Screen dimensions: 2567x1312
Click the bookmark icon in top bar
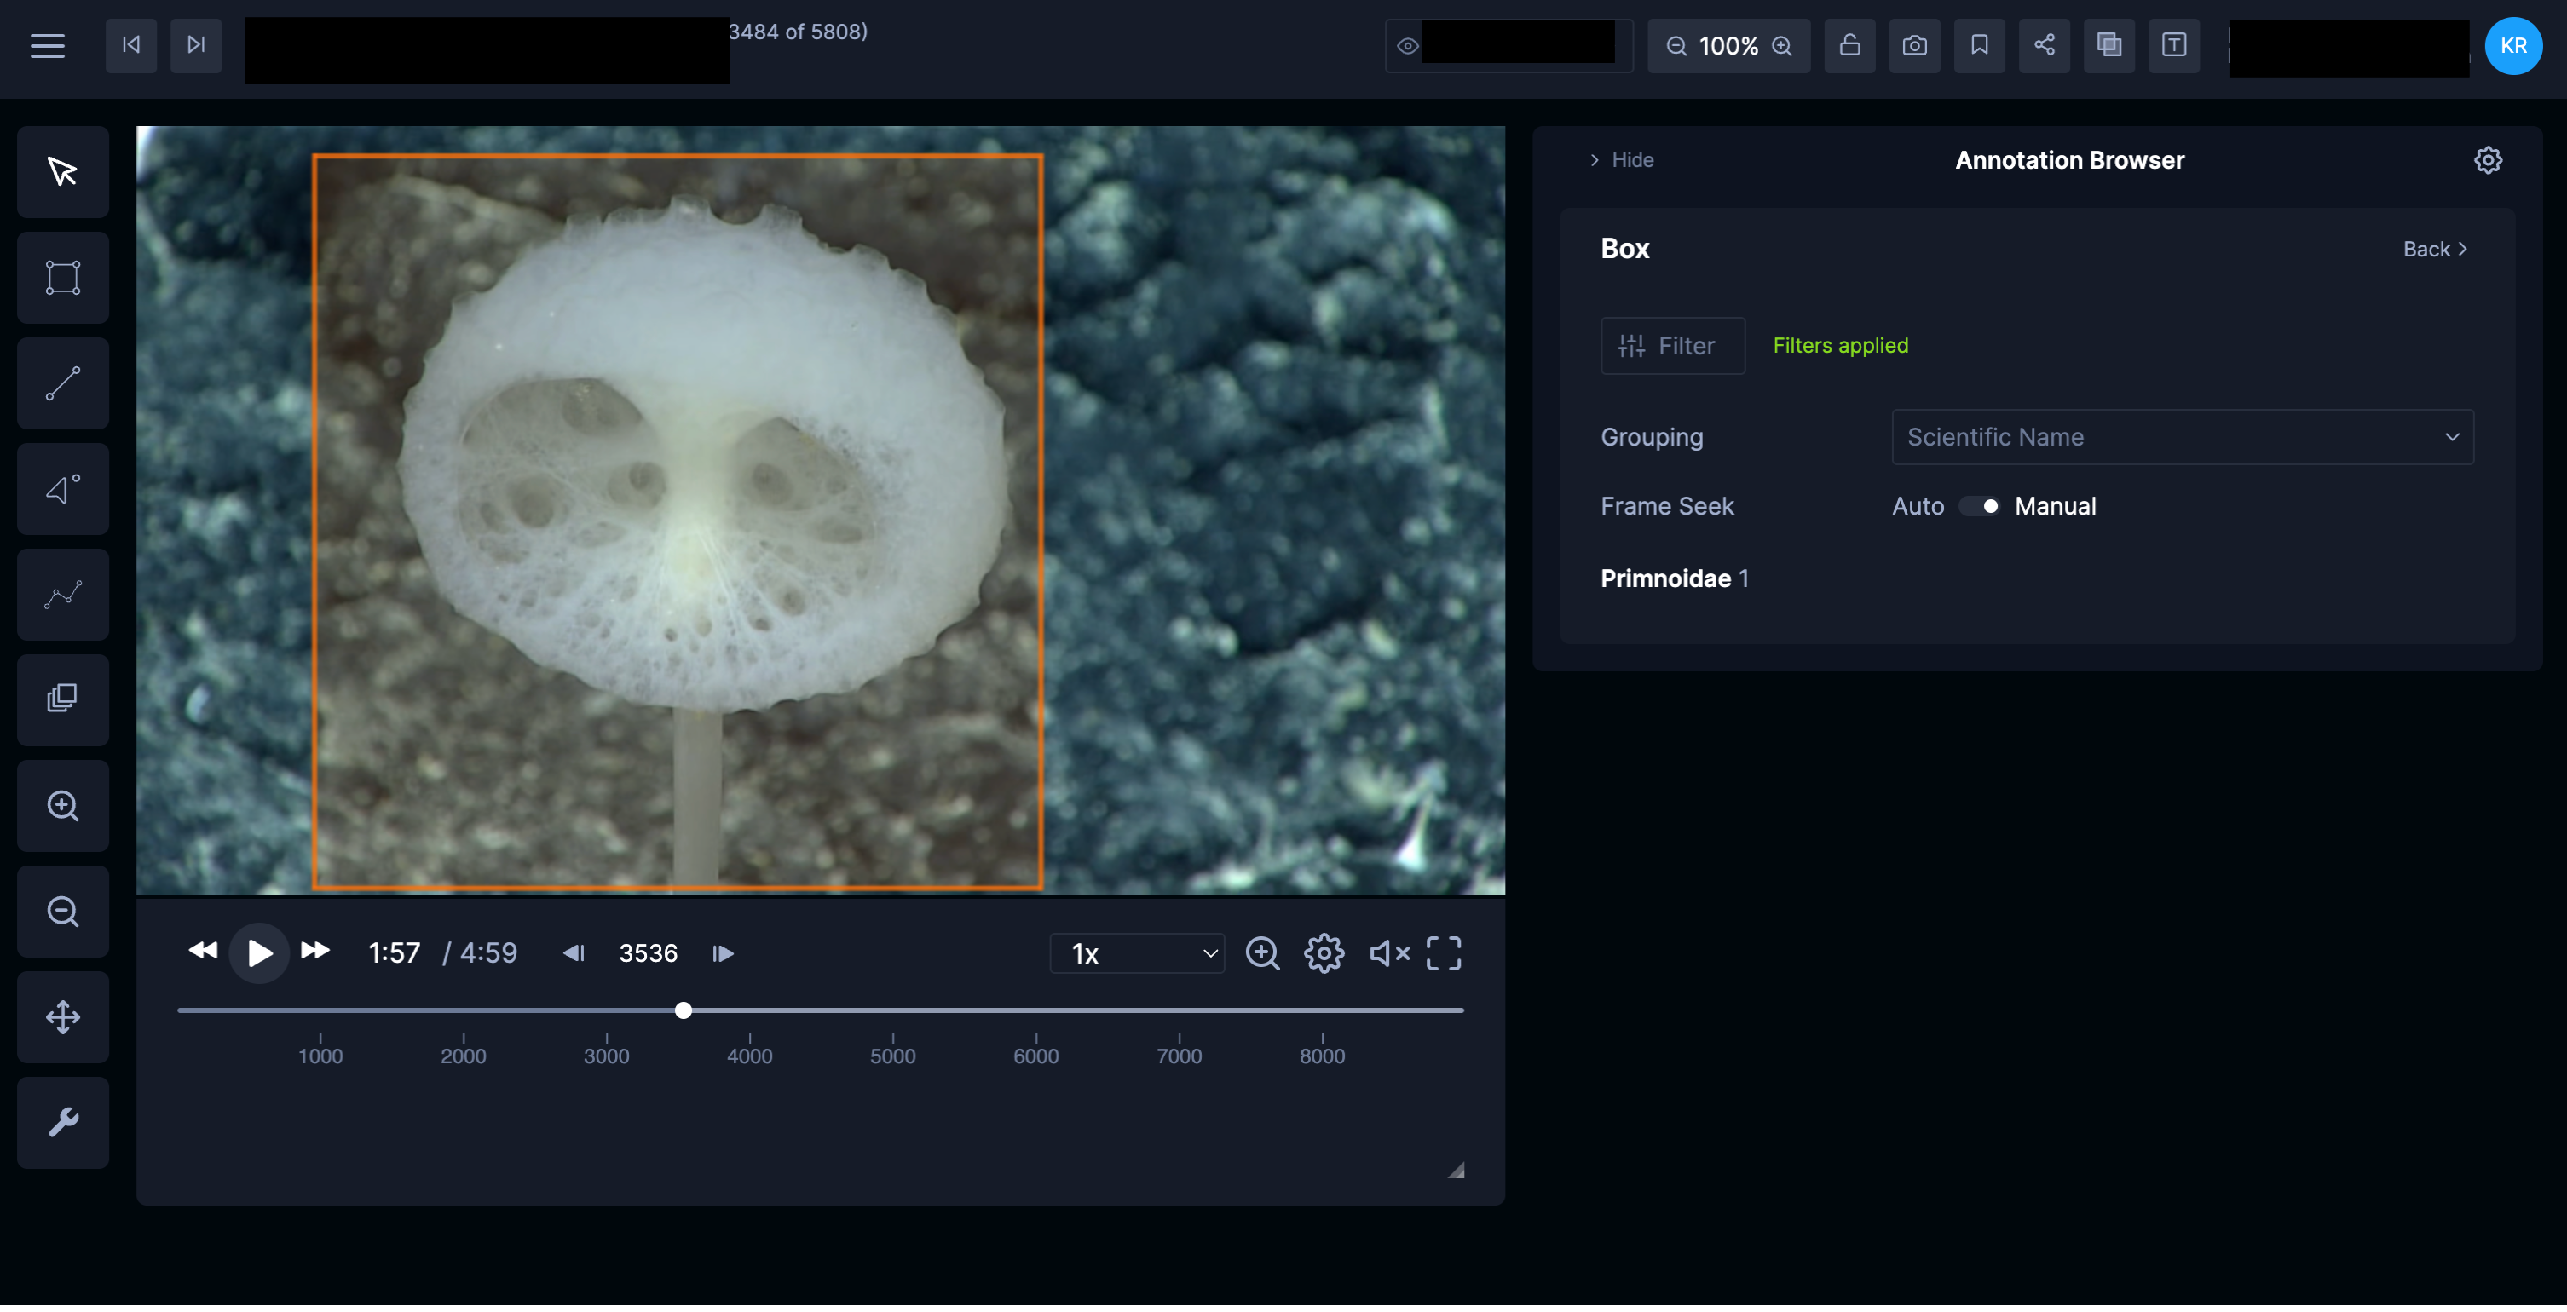[x=1978, y=46]
